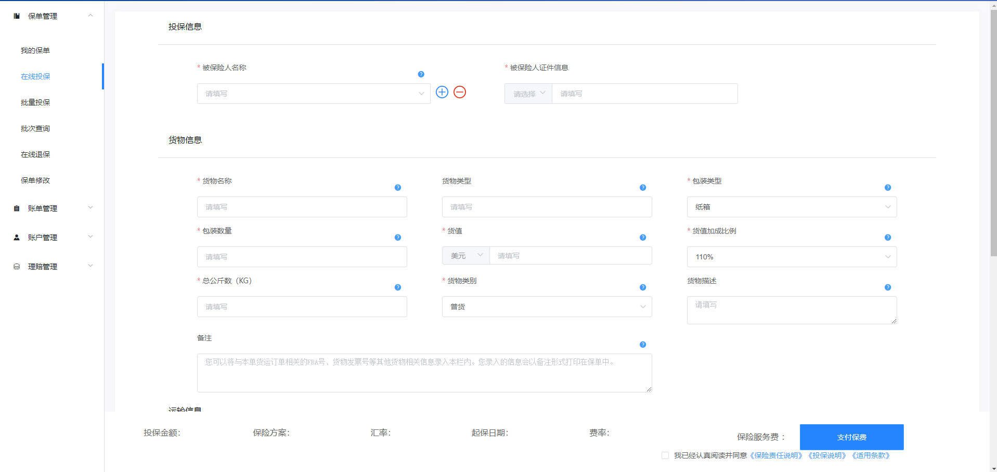Expand the 账户管理 menu chevron

tap(90, 237)
